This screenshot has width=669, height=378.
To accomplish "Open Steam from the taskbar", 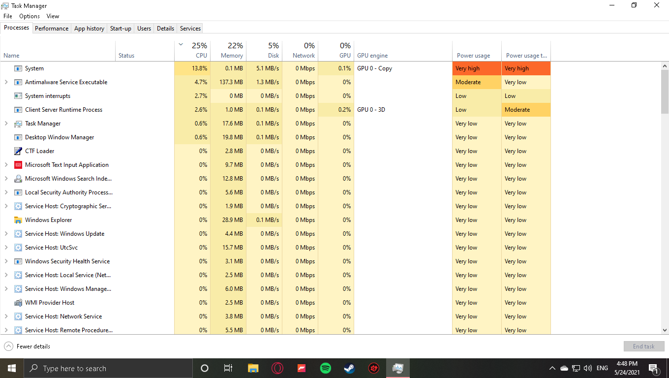I will 349,368.
